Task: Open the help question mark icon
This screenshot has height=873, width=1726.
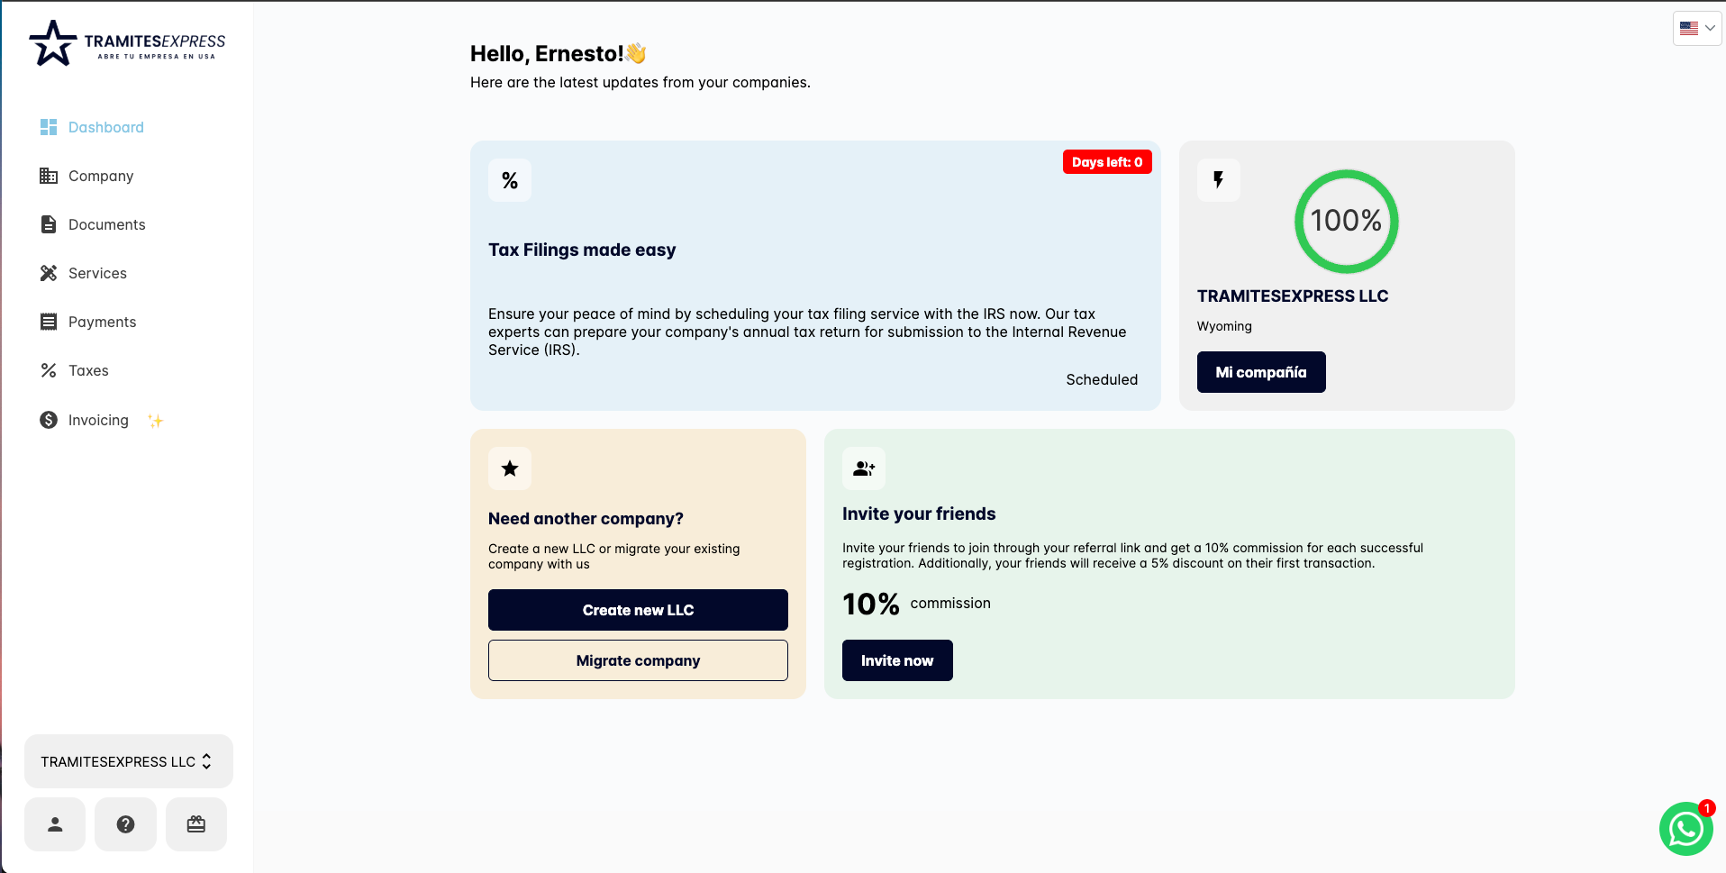Action: click(x=125, y=824)
